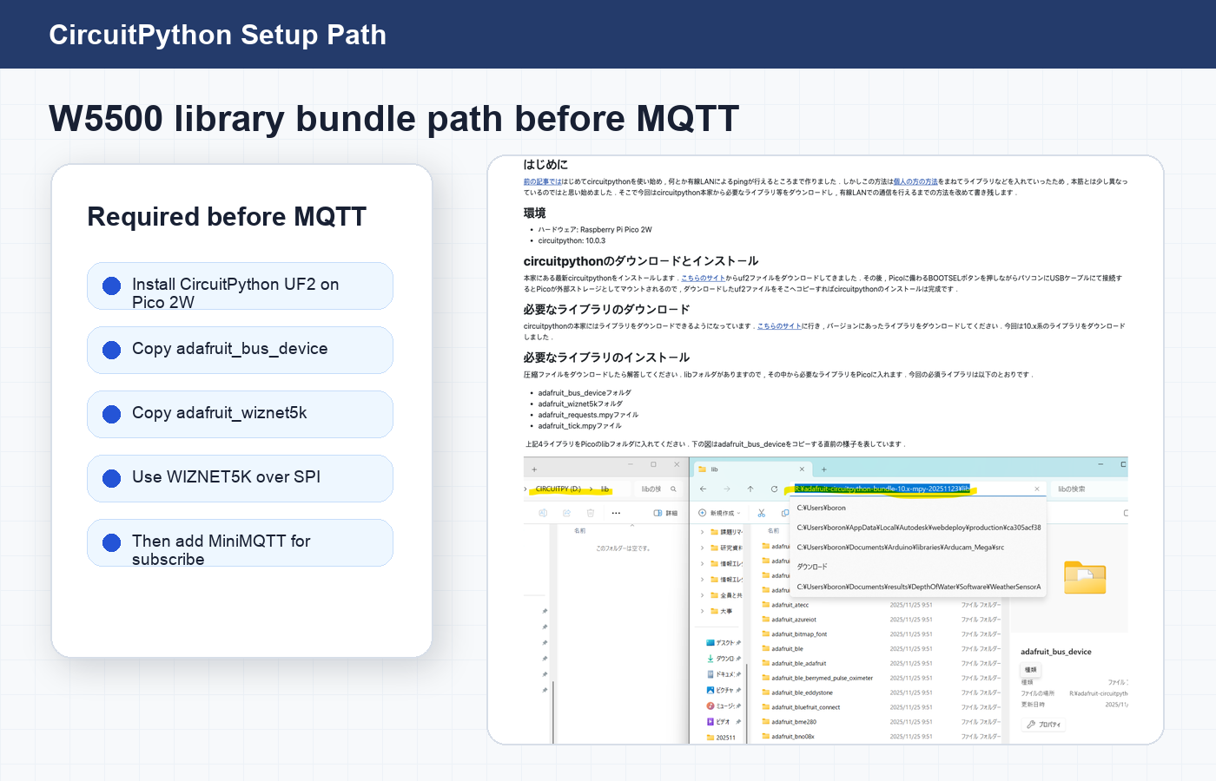Add a new Explorer tab with plus
This screenshot has height=781, width=1216.
[x=824, y=469]
